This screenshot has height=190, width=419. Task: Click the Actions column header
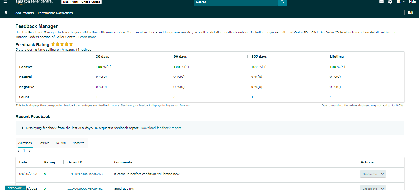coord(367,162)
